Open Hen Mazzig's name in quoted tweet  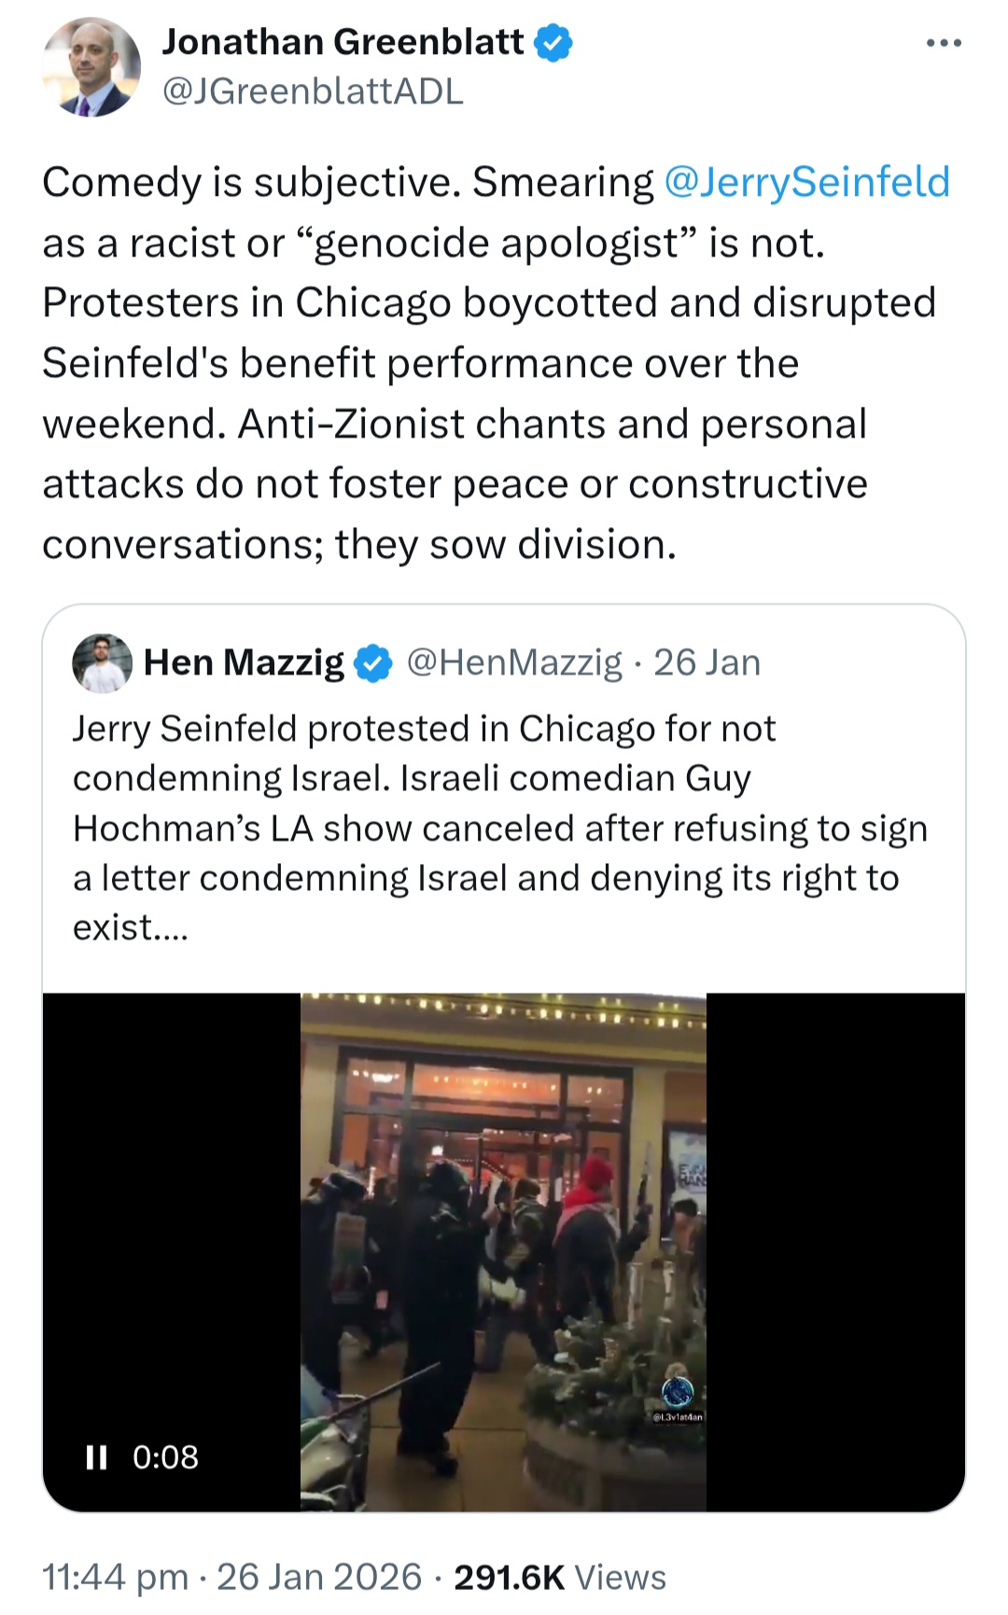pos(244,662)
